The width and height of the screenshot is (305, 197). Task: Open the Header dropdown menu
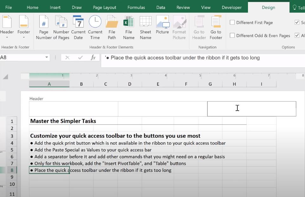tap(7, 28)
